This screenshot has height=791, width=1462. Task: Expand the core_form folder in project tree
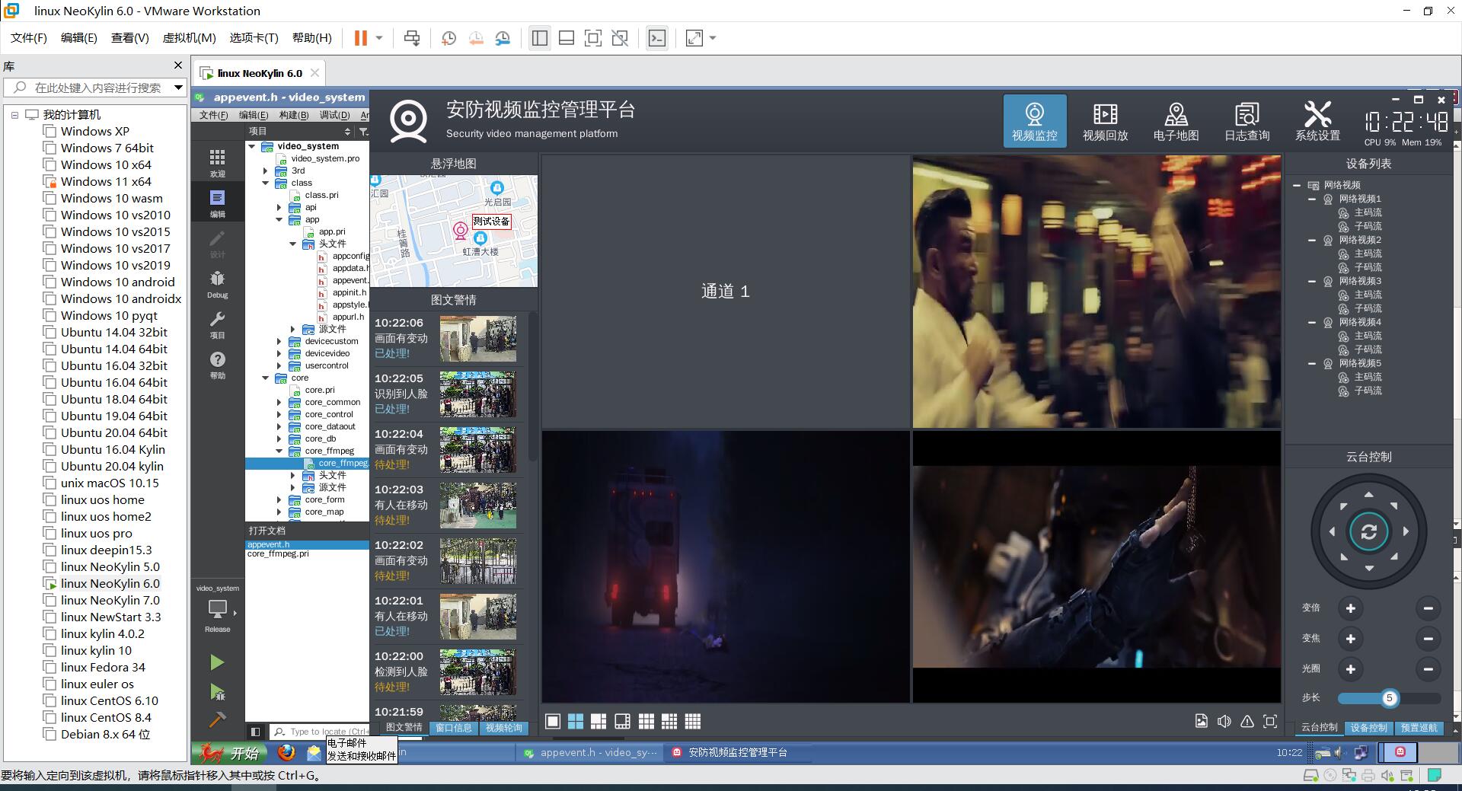click(x=279, y=500)
